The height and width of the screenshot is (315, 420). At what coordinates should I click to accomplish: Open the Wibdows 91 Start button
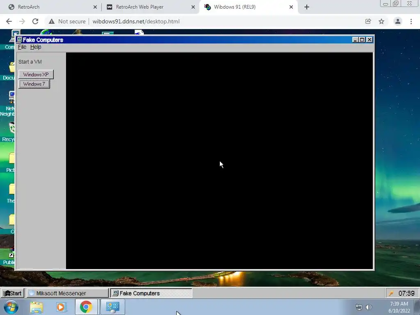(x=12, y=293)
